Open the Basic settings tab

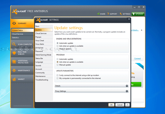click(x=44, y=26)
